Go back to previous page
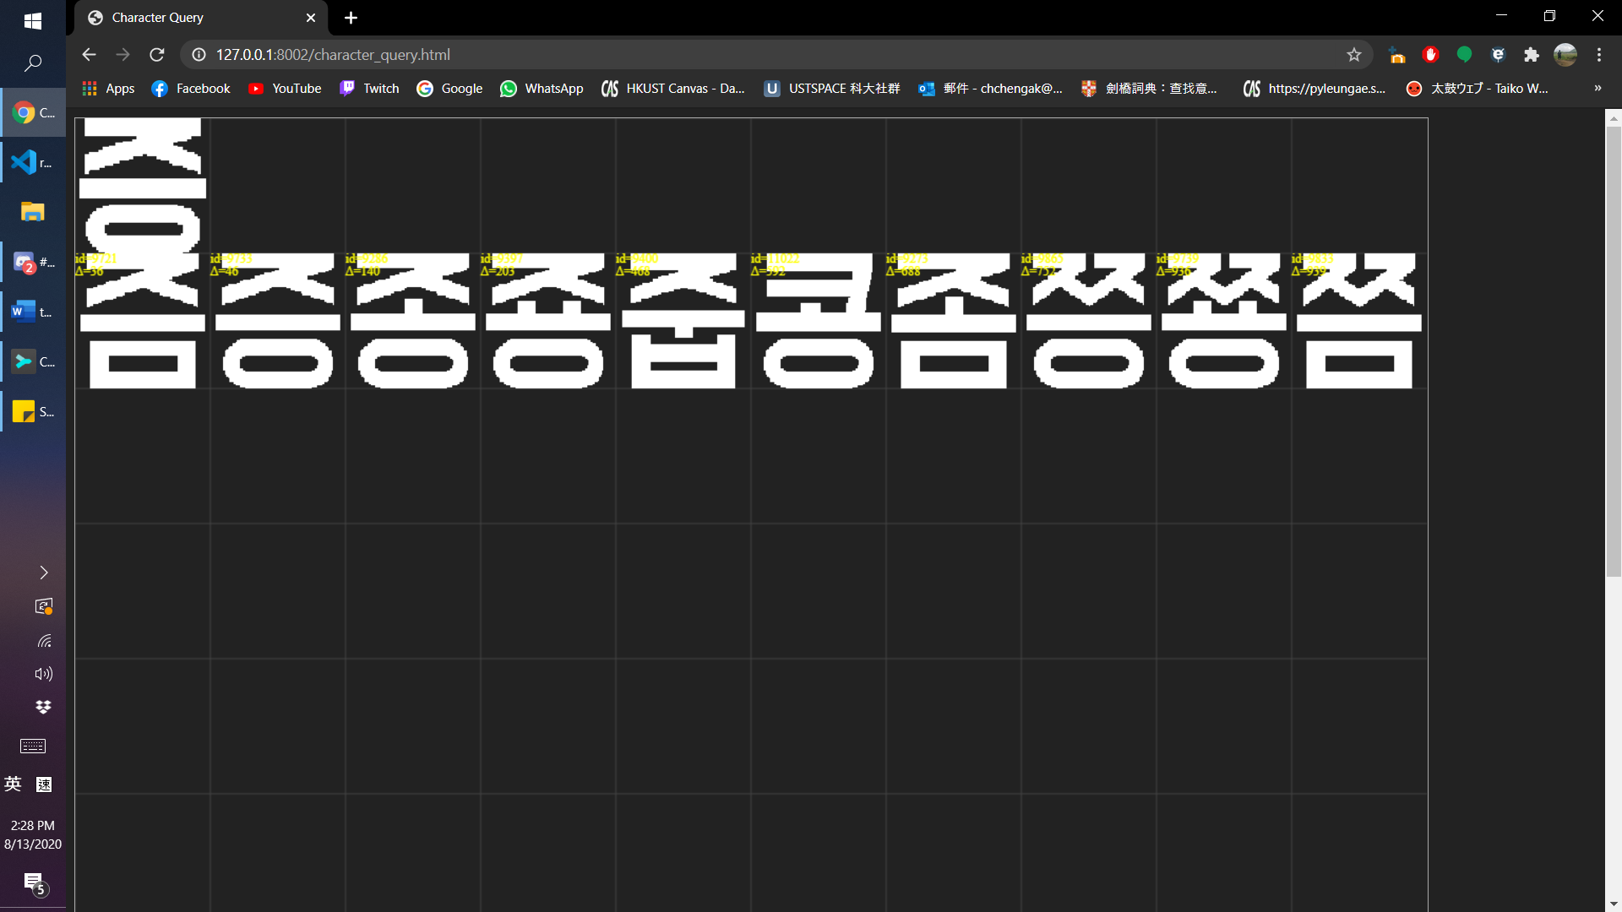 tap(89, 55)
